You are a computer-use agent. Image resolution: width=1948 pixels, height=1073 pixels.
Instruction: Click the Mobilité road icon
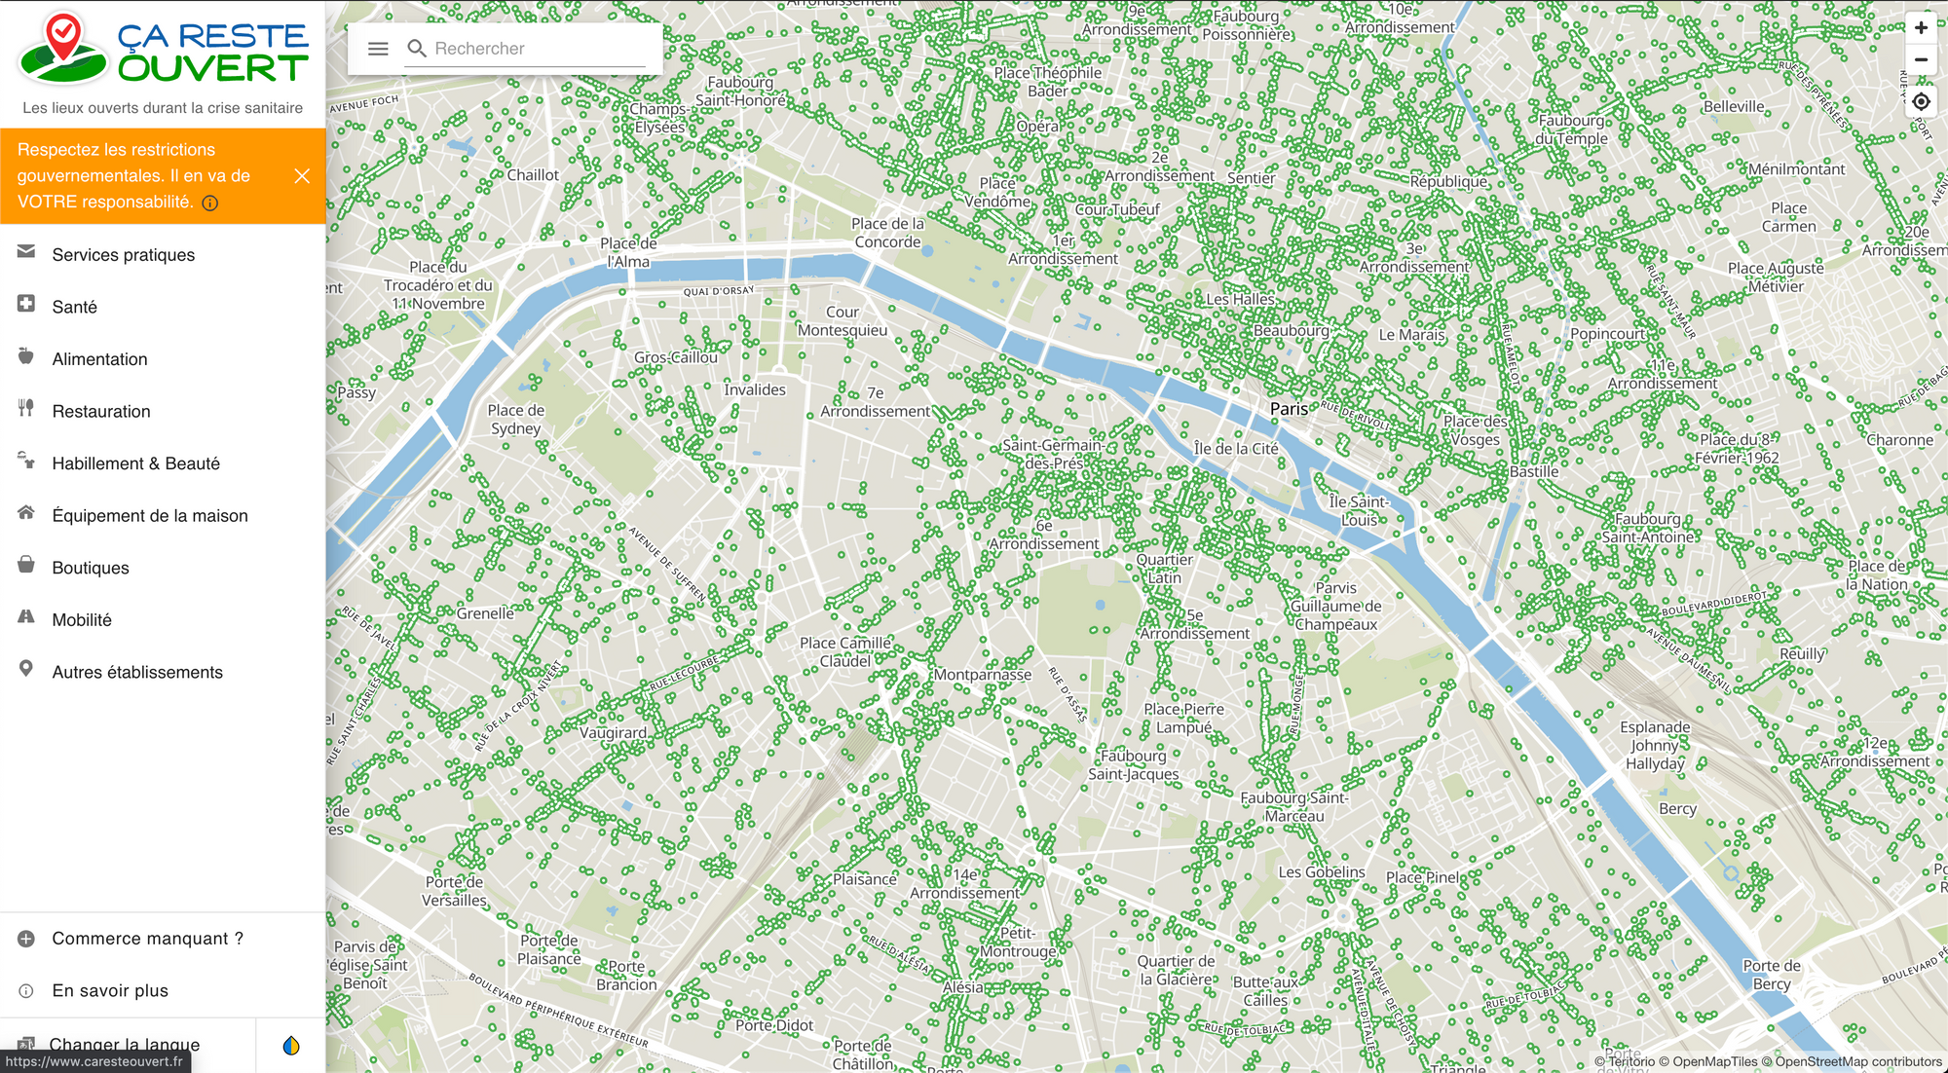26,617
